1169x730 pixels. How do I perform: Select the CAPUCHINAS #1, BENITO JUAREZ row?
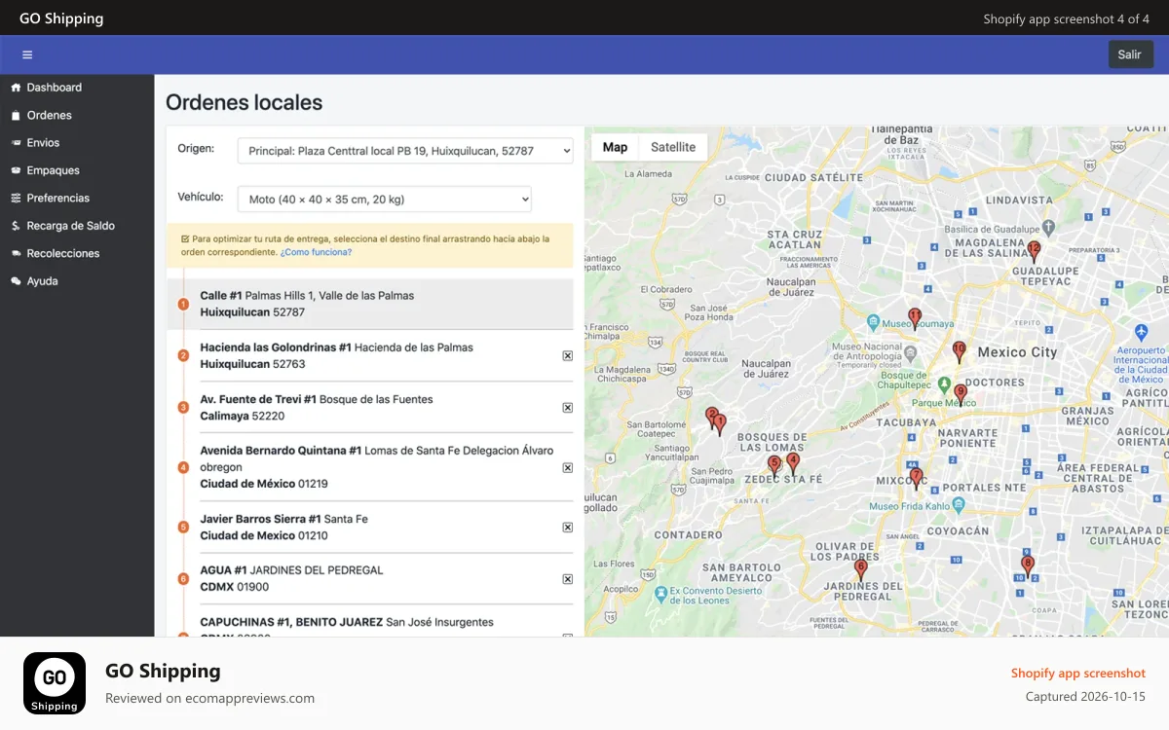click(x=370, y=622)
